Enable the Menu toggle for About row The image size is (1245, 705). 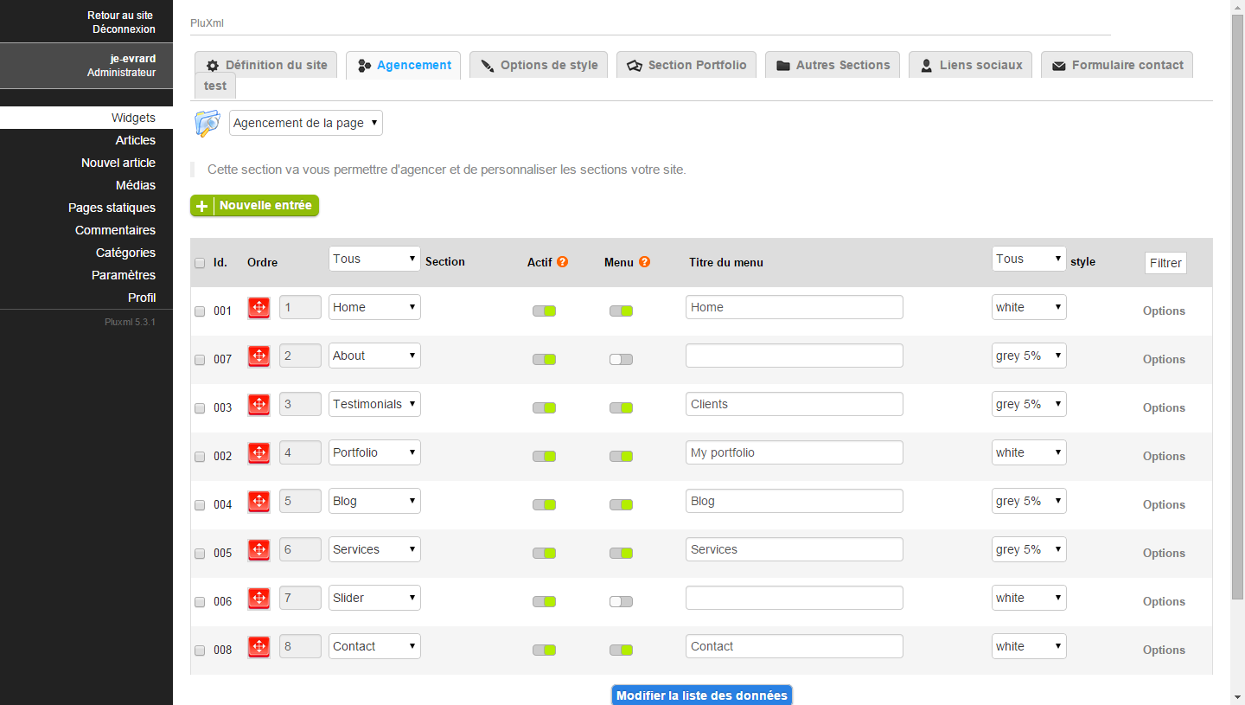tap(621, 360)
